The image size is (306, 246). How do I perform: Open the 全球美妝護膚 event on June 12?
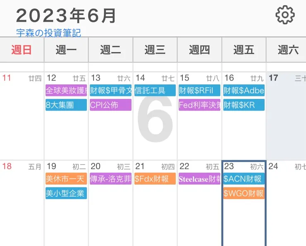coord(66,90)
